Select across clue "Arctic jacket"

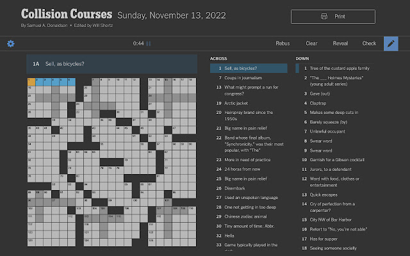click(238, 102)
